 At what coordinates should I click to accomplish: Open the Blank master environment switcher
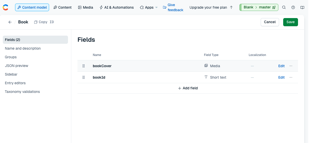point(259,7)
